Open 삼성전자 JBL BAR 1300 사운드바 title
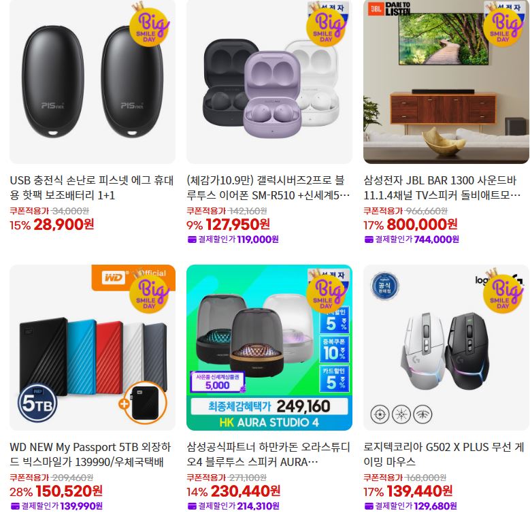This screenshot has height=515, width=530. [x=442, y=188]
